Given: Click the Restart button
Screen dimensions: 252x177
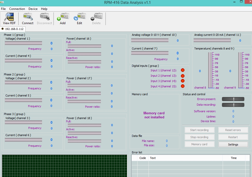Looking at the screenshot, I should pos(233,137).
